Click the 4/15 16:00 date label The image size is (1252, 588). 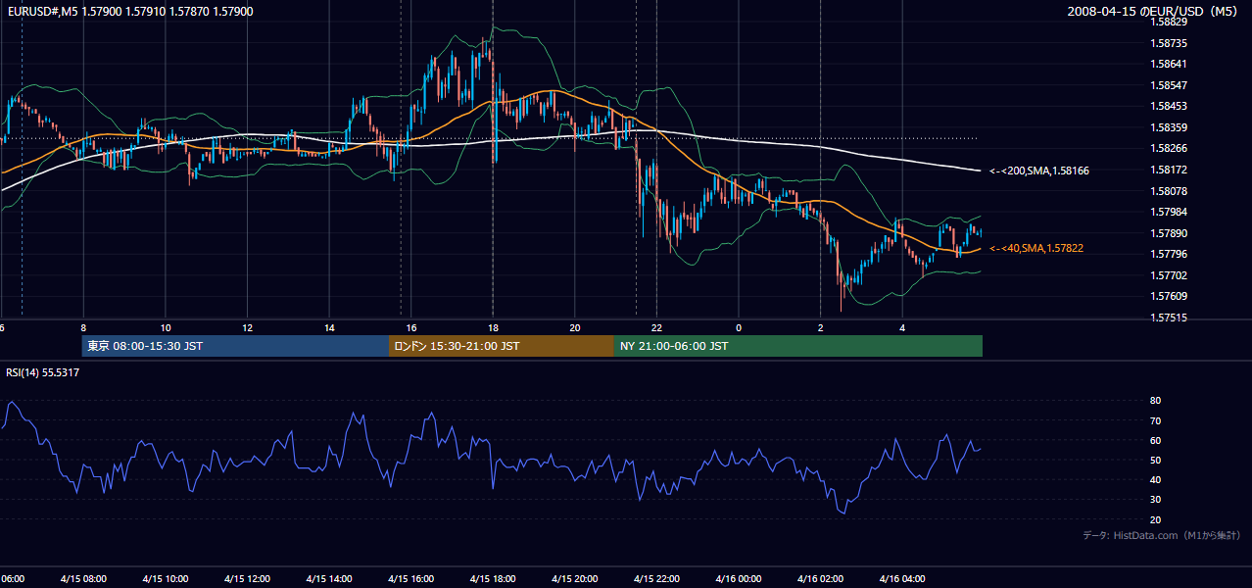point(410,579)
